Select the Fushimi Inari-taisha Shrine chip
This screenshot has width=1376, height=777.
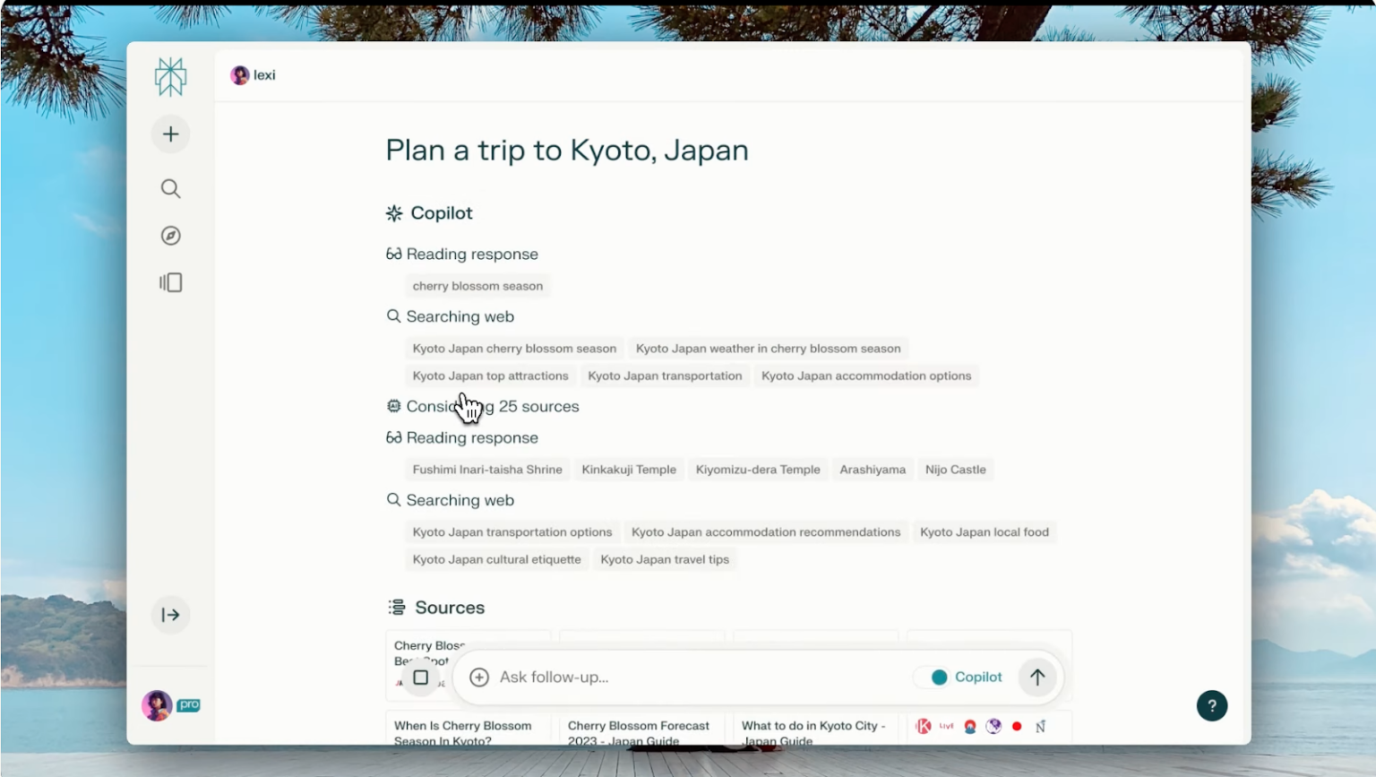[x=487, y=470]
